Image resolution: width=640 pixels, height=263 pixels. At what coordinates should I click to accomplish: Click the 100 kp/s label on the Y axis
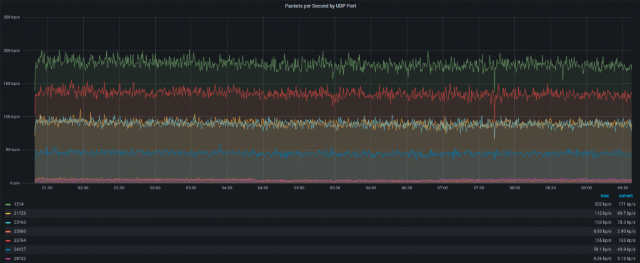(12, 117)
